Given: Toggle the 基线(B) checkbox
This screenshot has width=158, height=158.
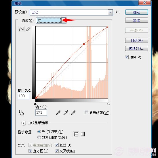Looking at the screenshot, I should (57, 145).
